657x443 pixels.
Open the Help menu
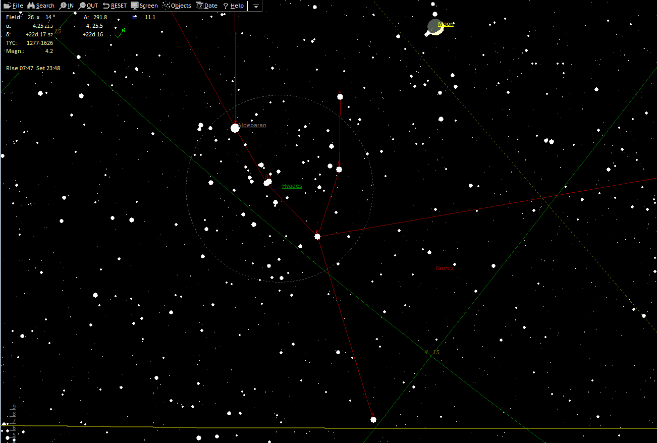point(234,6)
